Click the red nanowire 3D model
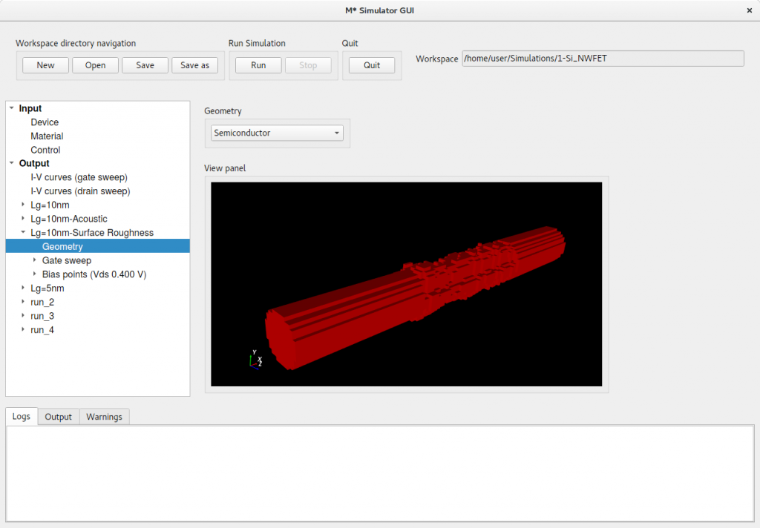The width and height of the screenshot is (760, 528). pos(416,297)
